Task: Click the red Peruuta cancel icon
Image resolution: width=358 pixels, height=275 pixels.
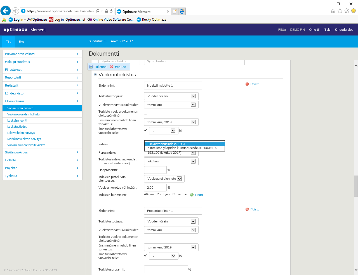Action: point(112,67)
